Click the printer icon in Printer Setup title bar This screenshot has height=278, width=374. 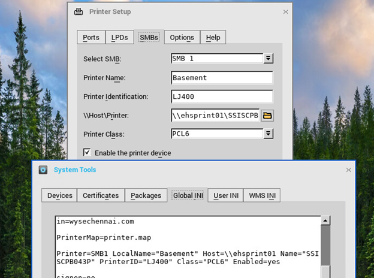click(79, 11)
